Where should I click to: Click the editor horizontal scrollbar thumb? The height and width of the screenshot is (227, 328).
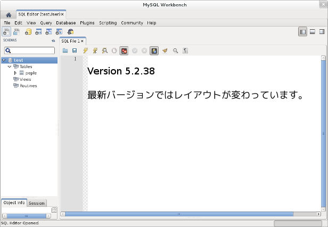(x=179, y=214)
